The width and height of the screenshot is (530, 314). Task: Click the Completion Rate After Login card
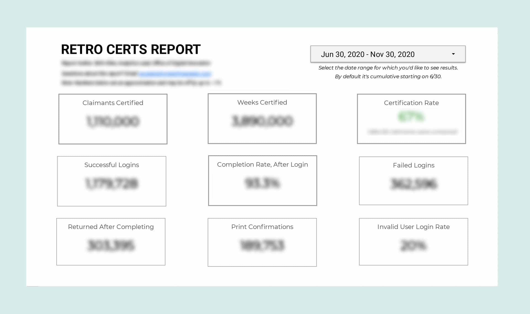pyautogui.click(x=262, y=181)
